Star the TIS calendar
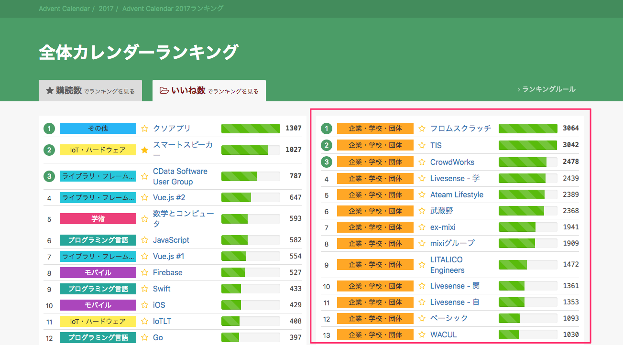Image resolution: width=623 pixels, height=345 pixels. 422,145
